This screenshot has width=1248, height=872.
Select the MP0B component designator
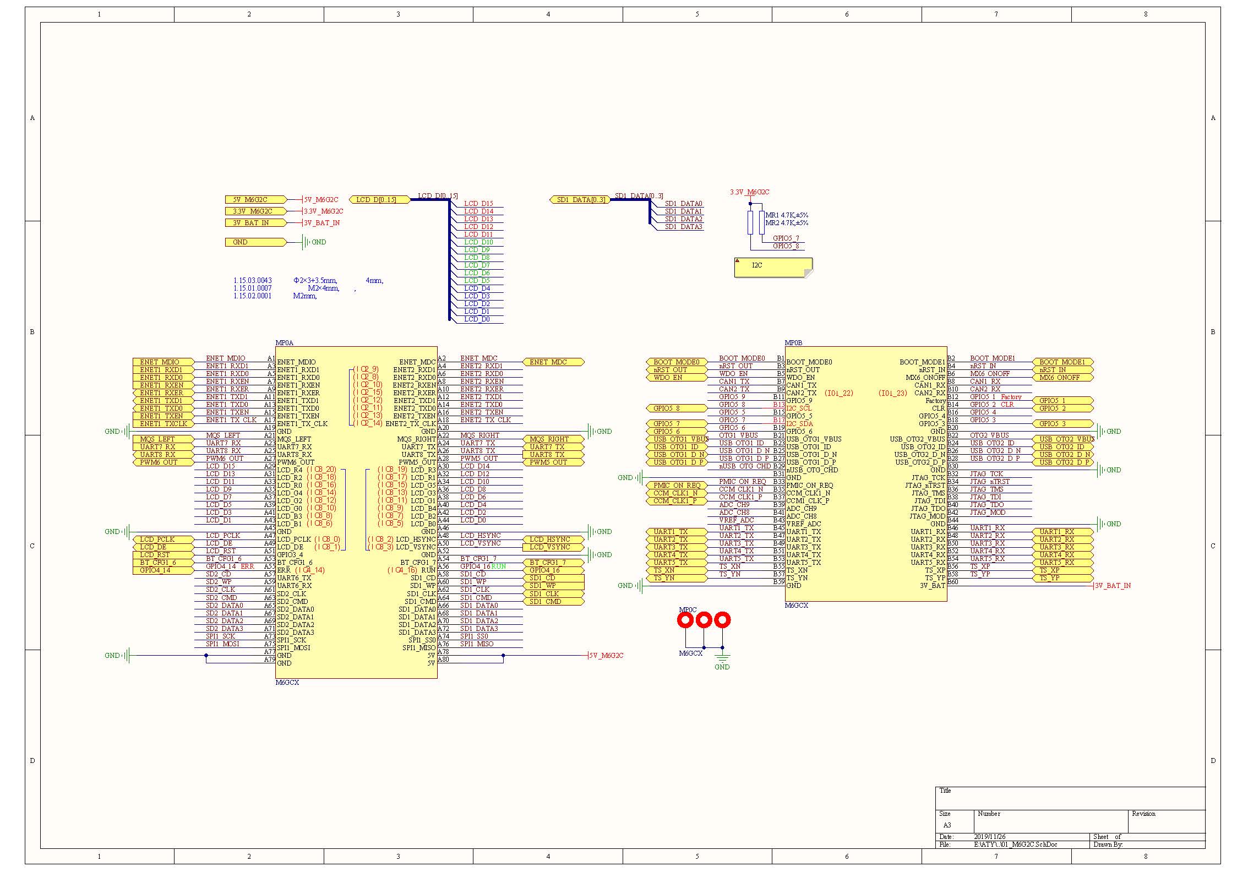tap(793, 343)
